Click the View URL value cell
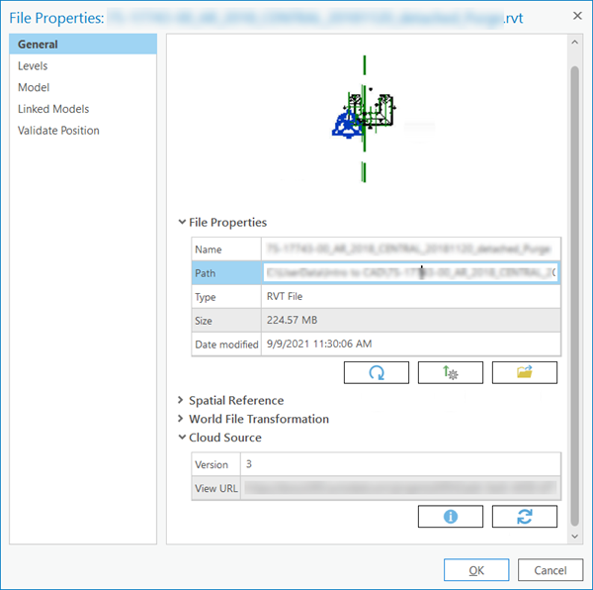 400,488
